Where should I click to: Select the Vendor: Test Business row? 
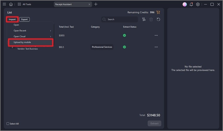pos(28,49)
